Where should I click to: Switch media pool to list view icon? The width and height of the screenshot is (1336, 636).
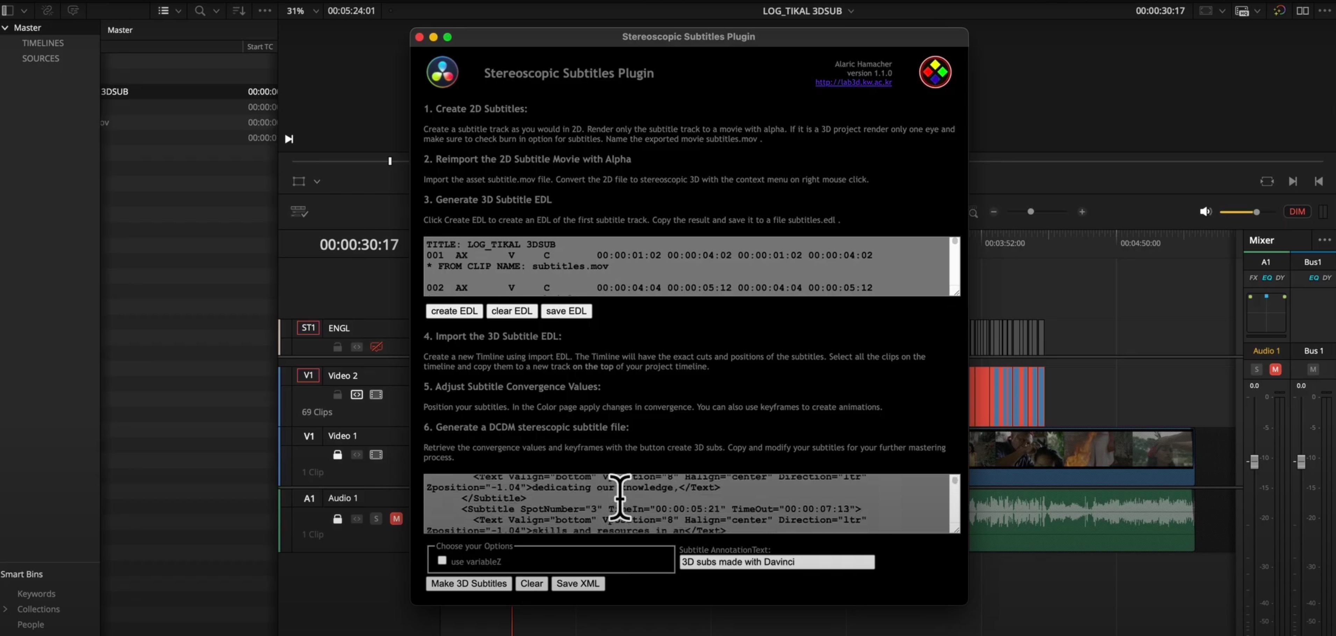[163, 10]
